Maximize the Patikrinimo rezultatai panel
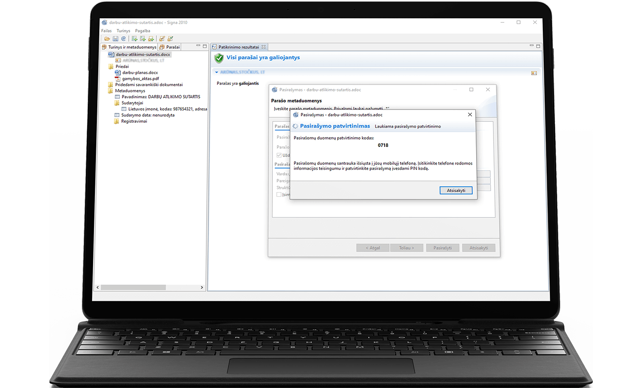This screenshot has height=388, width=642. 538,47
